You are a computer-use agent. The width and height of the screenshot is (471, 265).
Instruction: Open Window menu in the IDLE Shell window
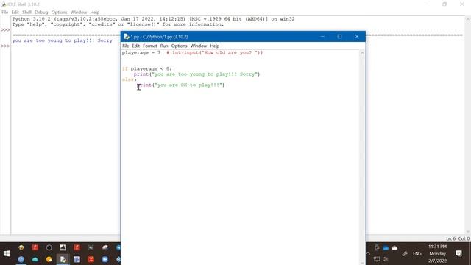(x=79, y=13)
